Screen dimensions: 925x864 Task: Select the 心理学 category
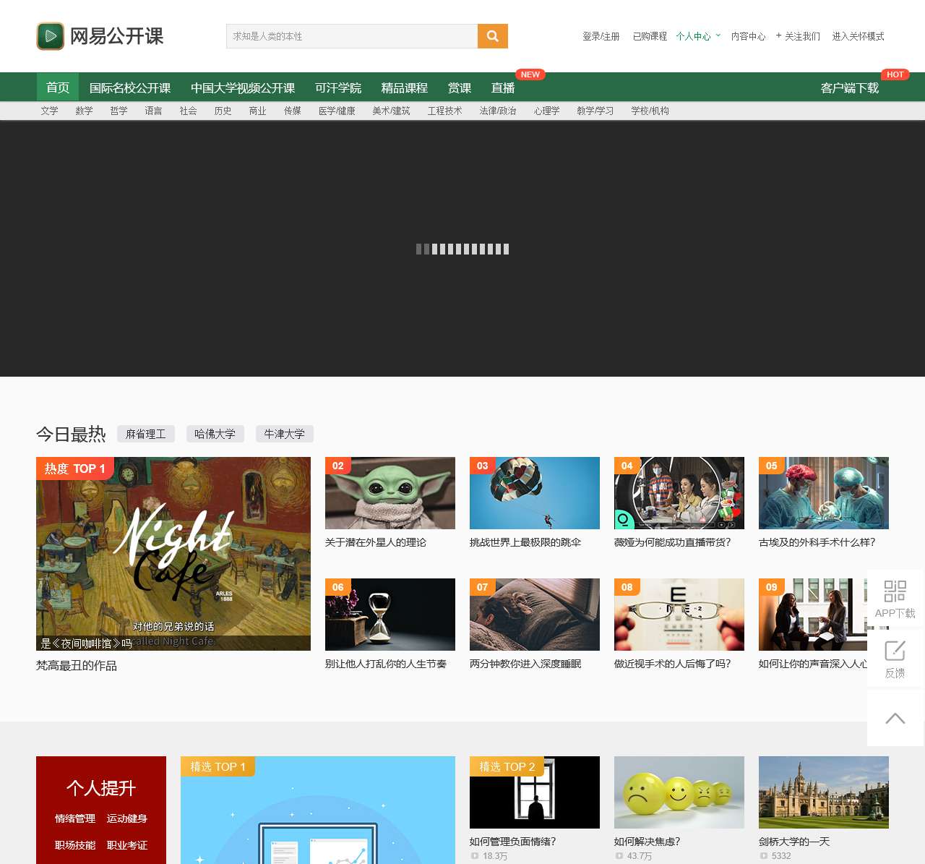point(546,111)
